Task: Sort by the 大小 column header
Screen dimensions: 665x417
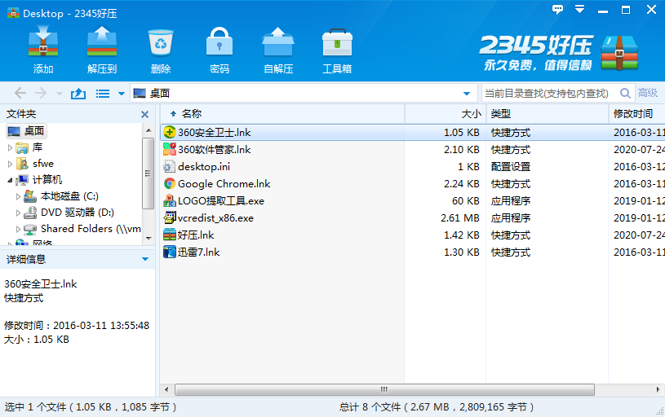Action: (446, 114)
